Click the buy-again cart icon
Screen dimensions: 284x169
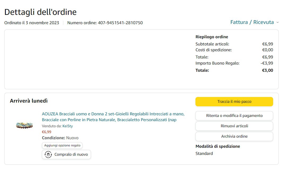coord(48,154)
